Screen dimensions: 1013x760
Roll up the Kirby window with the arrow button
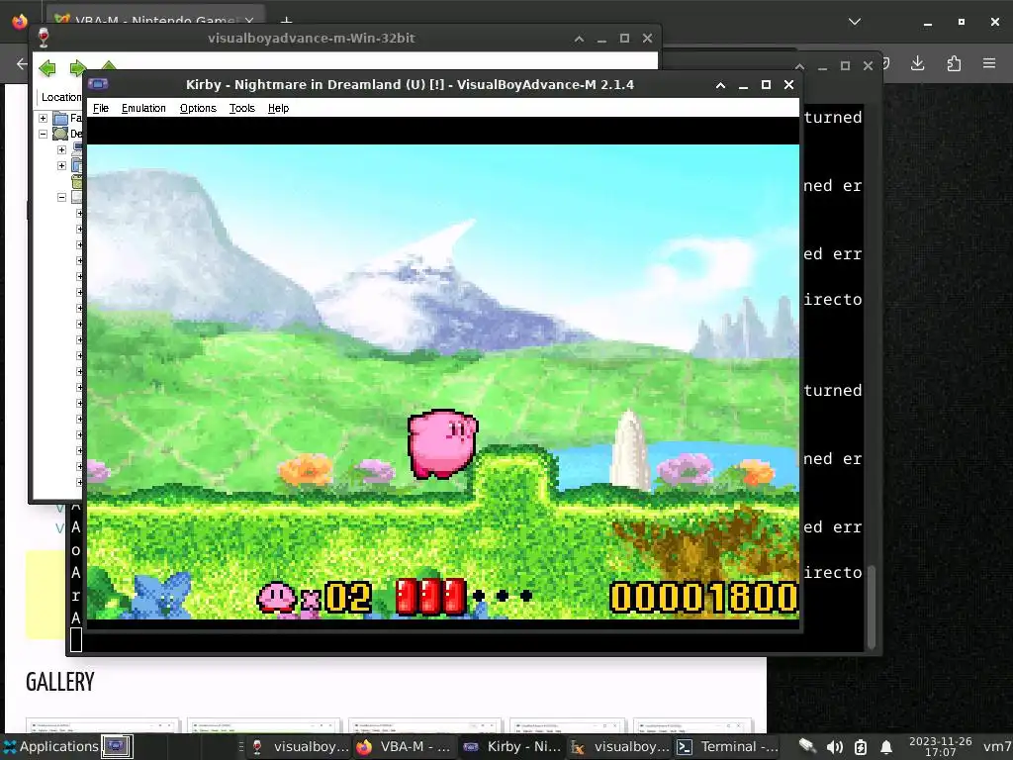click(x=720, y=85)
